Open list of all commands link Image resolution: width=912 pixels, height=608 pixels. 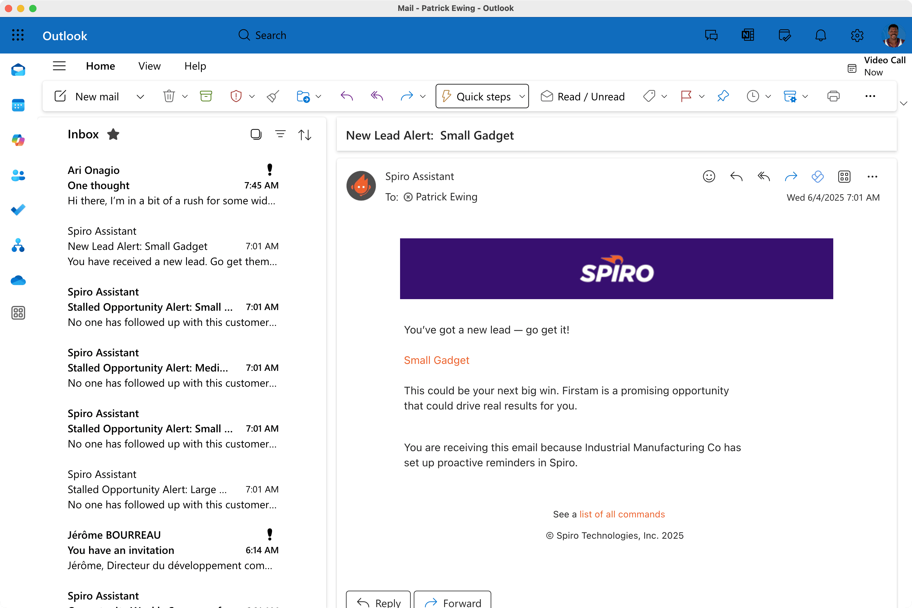click(622, 514)
